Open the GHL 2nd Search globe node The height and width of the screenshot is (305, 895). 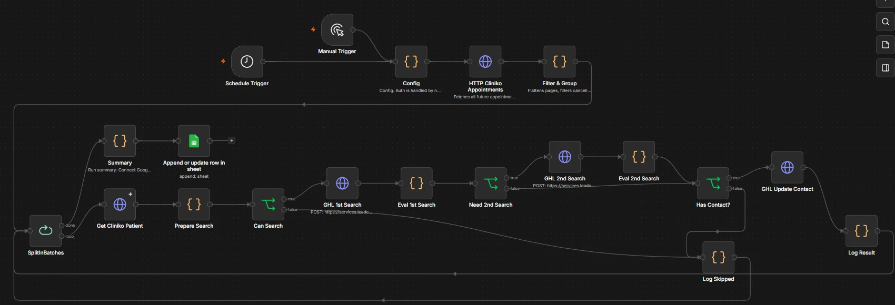(565, 157)
